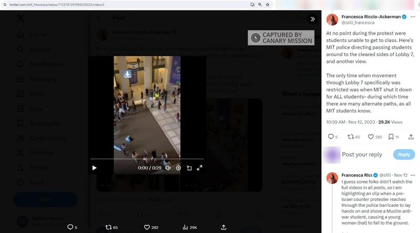Toggle picture-in-picture mode on the video

click(x=189, y=168)
